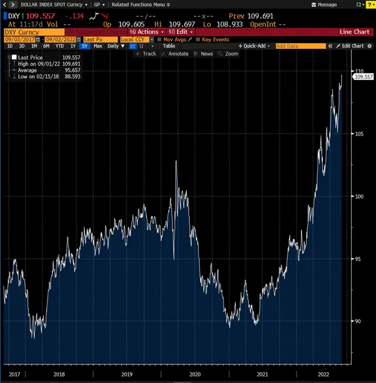Viewport: 376px width, 383px height.
Task: Click the yellow help question mark icon
Action: pos(369,4)
